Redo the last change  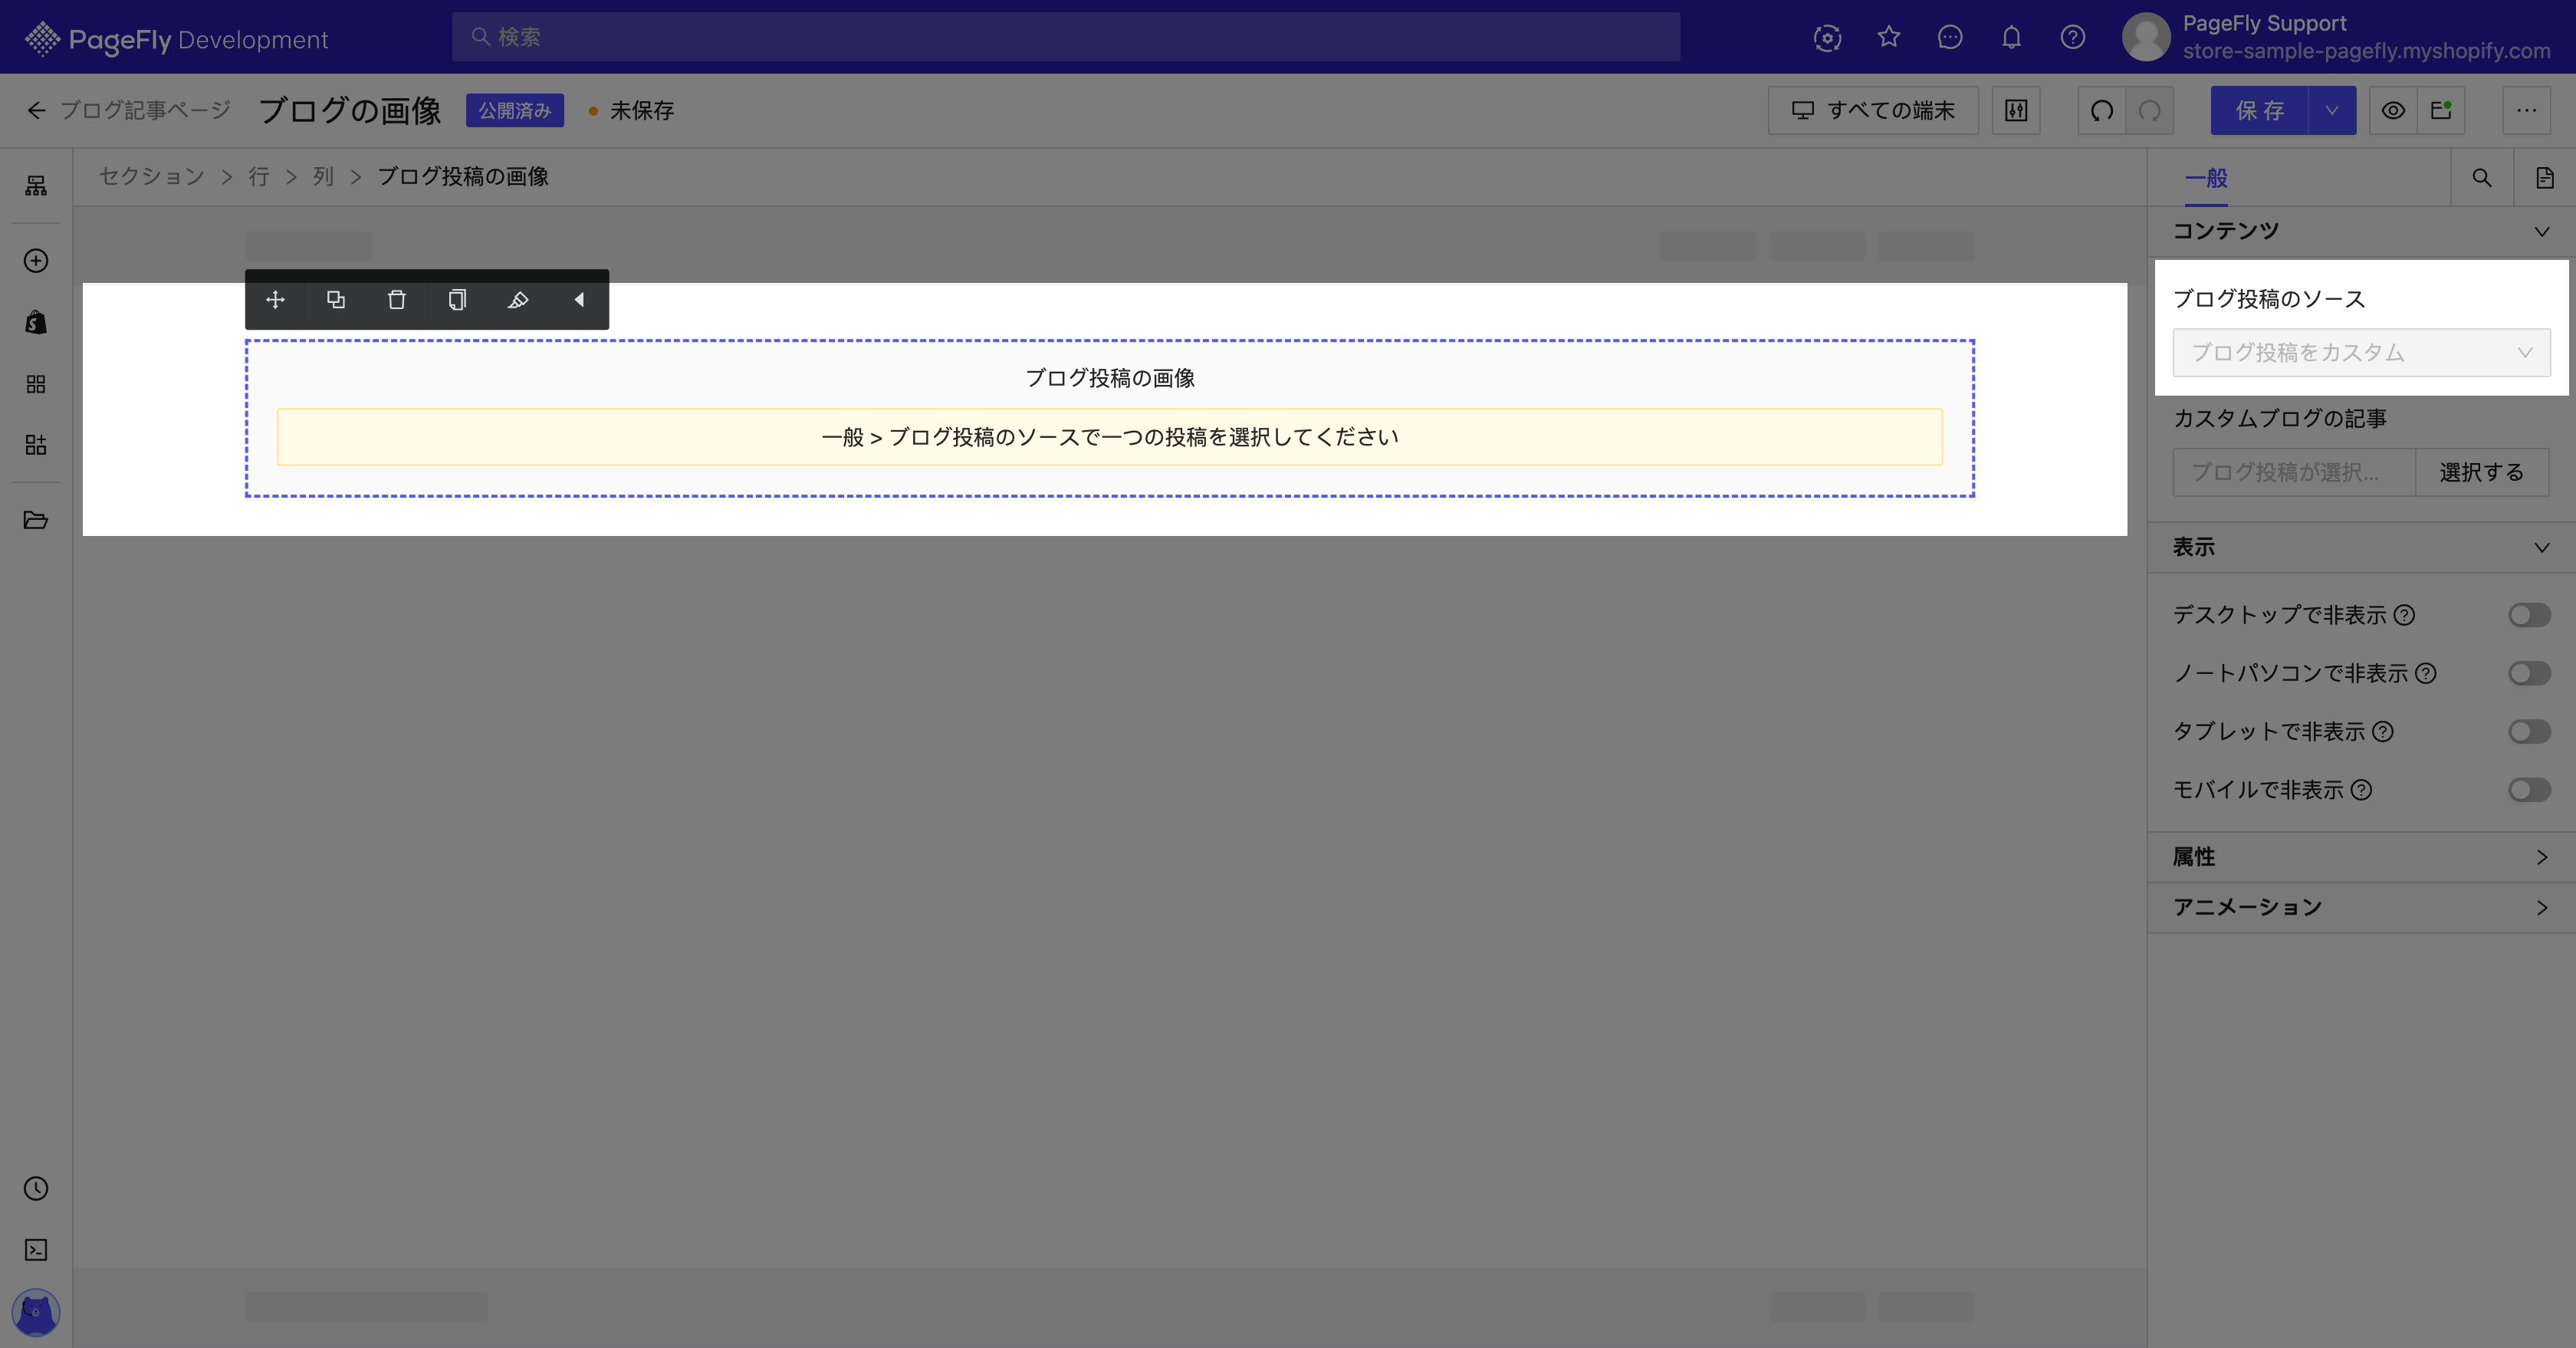tap(2150, 110)
